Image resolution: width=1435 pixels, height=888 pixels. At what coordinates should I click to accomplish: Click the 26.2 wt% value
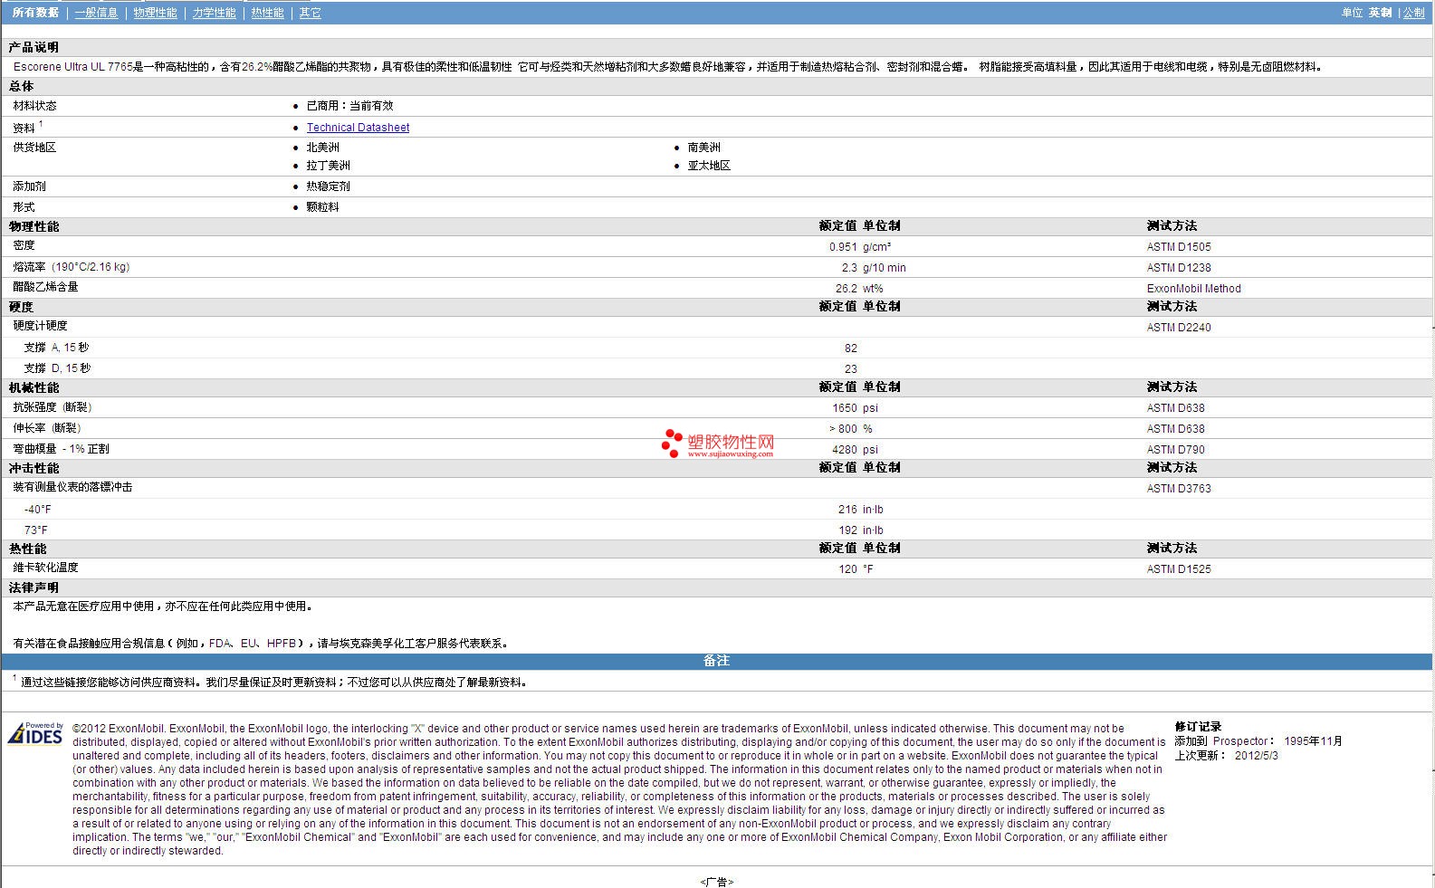[x=859, y=289]
